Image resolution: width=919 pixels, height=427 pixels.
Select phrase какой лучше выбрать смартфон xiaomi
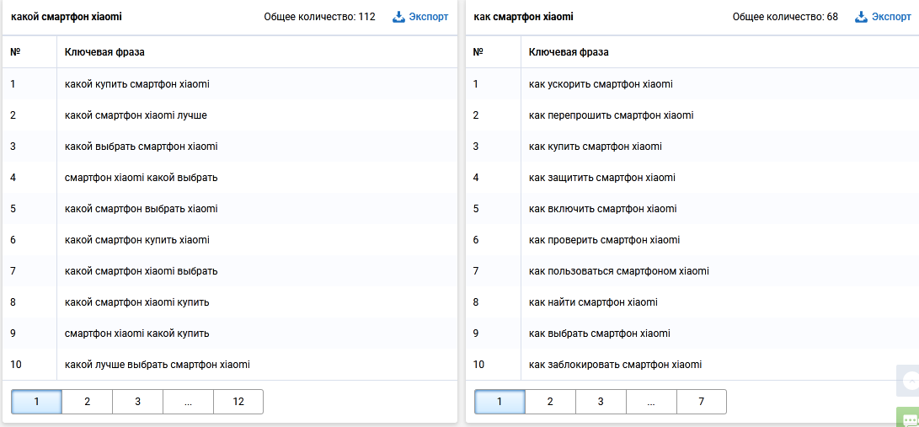click(157, 365)
